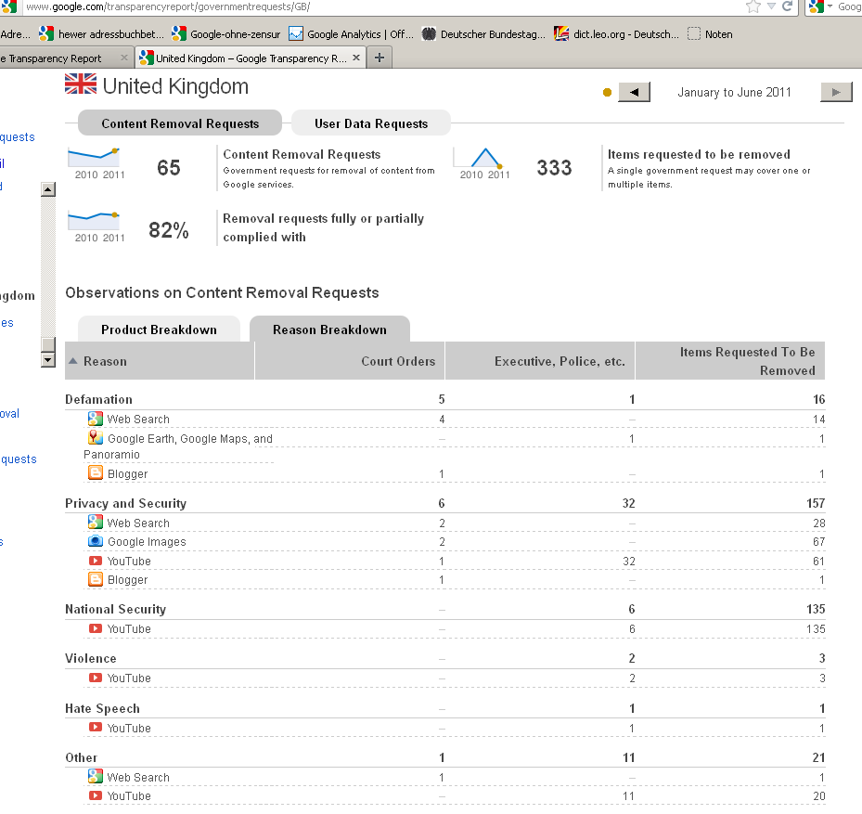Go to previous reporting period with left arrow
This screenshot has height=814, width=862.
pos(635,92)
